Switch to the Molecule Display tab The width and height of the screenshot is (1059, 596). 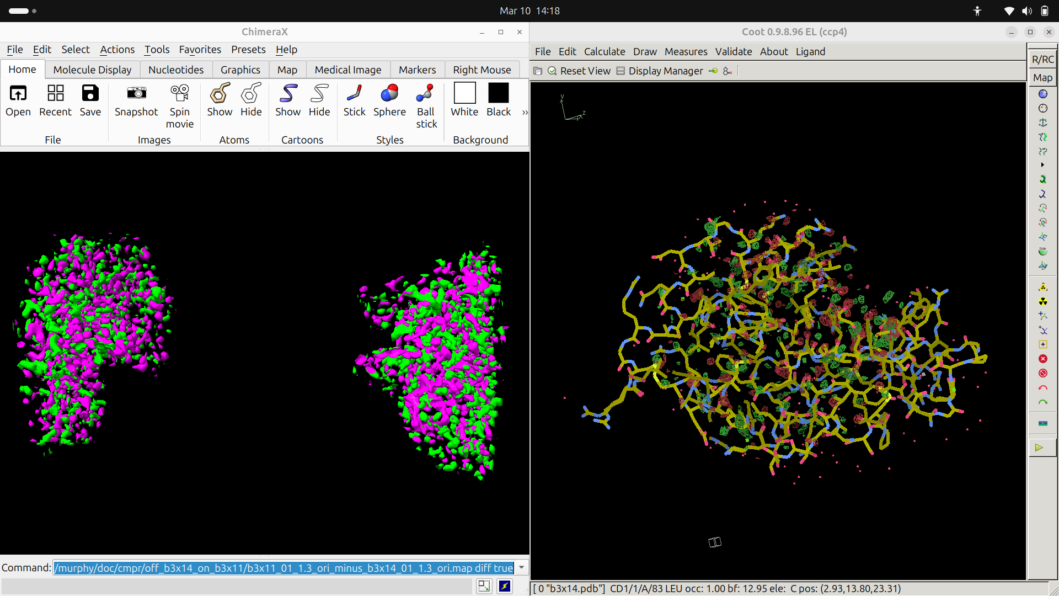click(x=92, y=70)
